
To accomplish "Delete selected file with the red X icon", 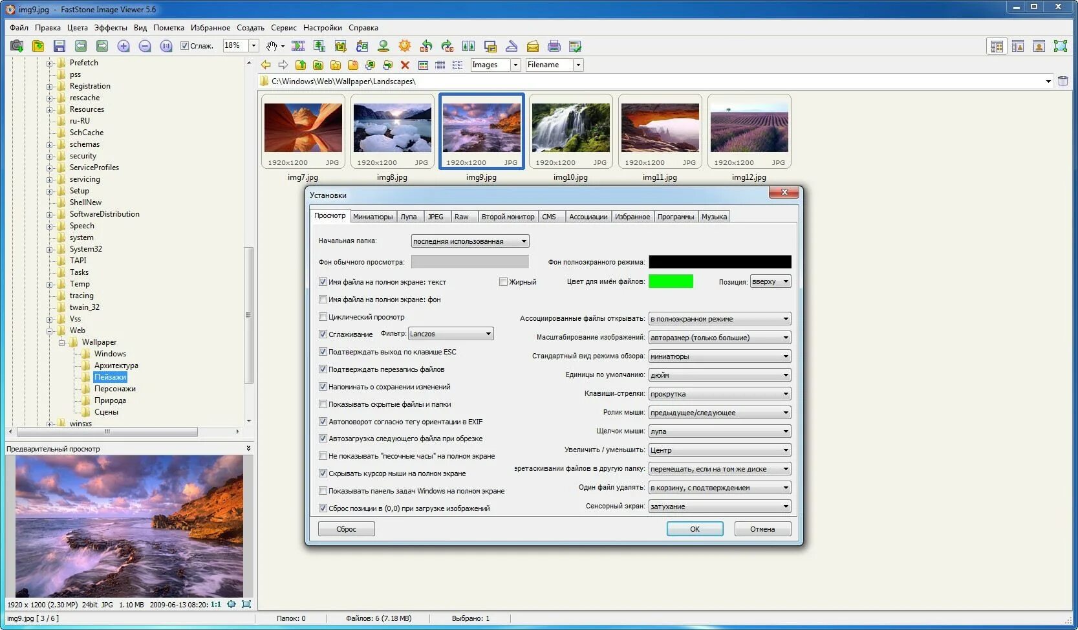I will click(x=405, y=65).
